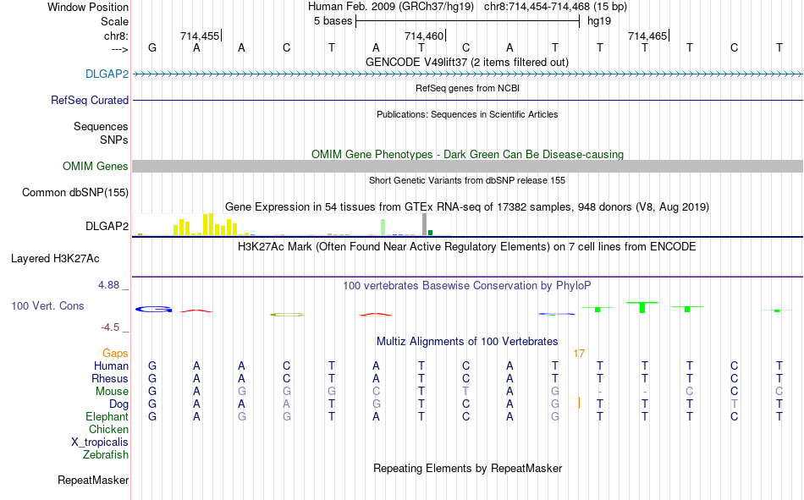Click 'Multiz Alignments of 100 Vertebrates' title
Viewport: 804px width, 500px height.
pyautogui.click(x=467, y=342)
